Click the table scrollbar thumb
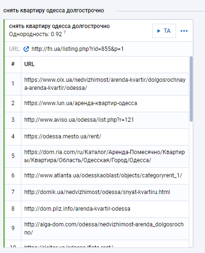Screen dimensions: 205x253 191,89
